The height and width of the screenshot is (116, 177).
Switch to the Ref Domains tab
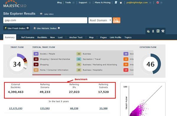coord(28,37)
